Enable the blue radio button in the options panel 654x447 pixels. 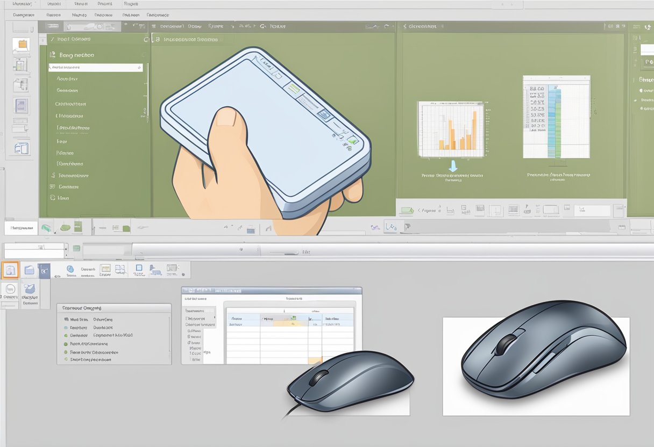click(65, 327)
